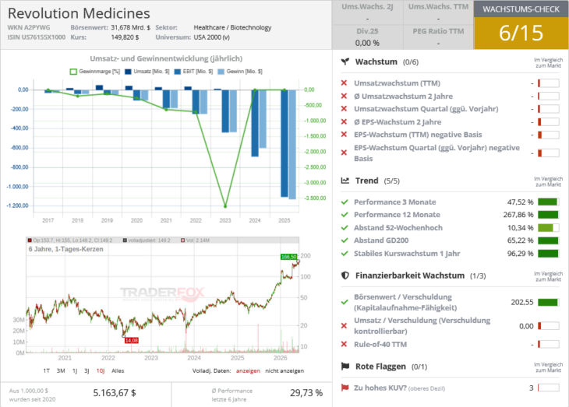The height and width of the screenshot is (407, 569).
Task: Click green check next to Performance 3 Monate
Action: [345, 202]
